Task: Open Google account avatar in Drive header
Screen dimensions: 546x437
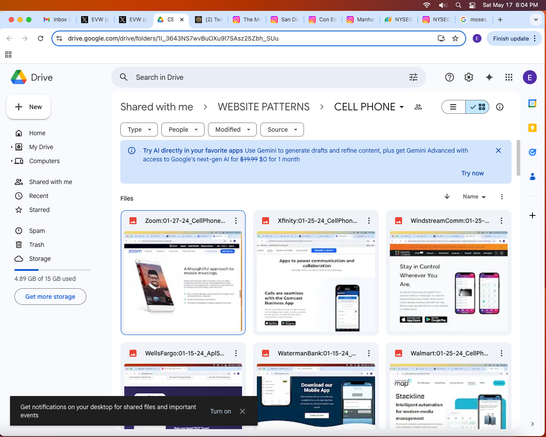Action: click(x=530, y=77)
